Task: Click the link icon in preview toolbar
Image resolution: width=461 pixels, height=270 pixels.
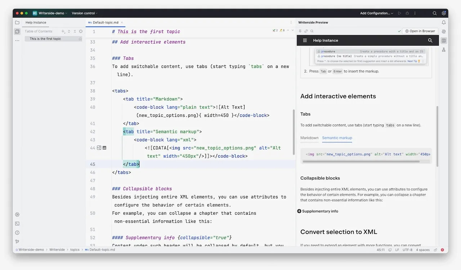Action: (x=306, y=31)
